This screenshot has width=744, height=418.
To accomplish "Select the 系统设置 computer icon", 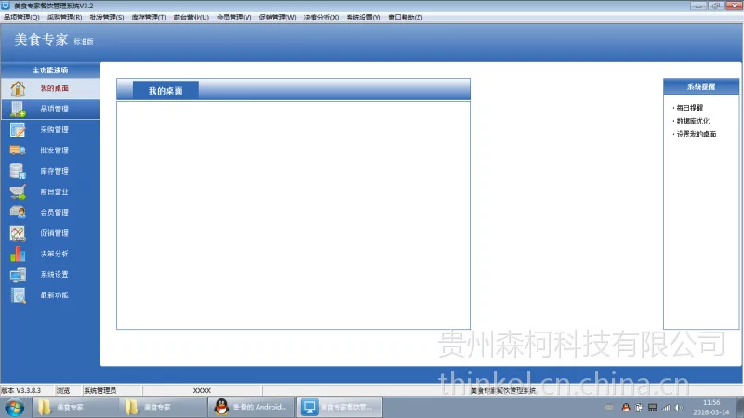I will [x=18, y=274].
